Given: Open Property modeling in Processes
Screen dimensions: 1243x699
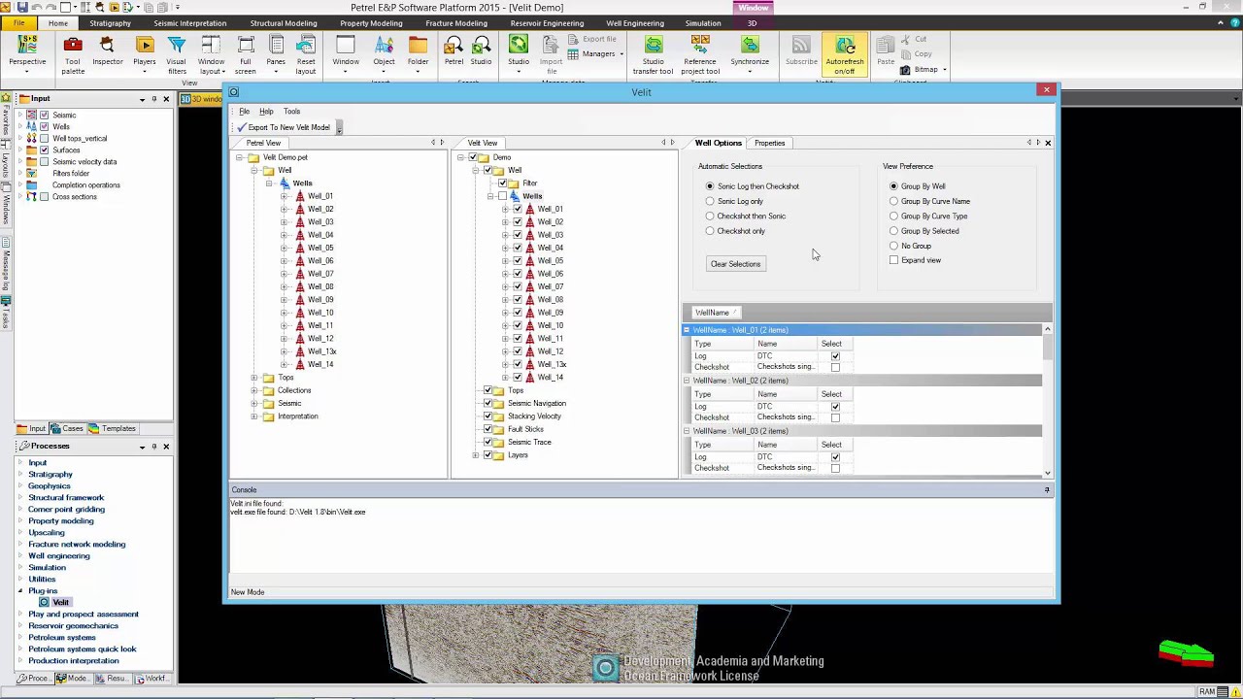Looking at the screenshot, I should (61, 521).
